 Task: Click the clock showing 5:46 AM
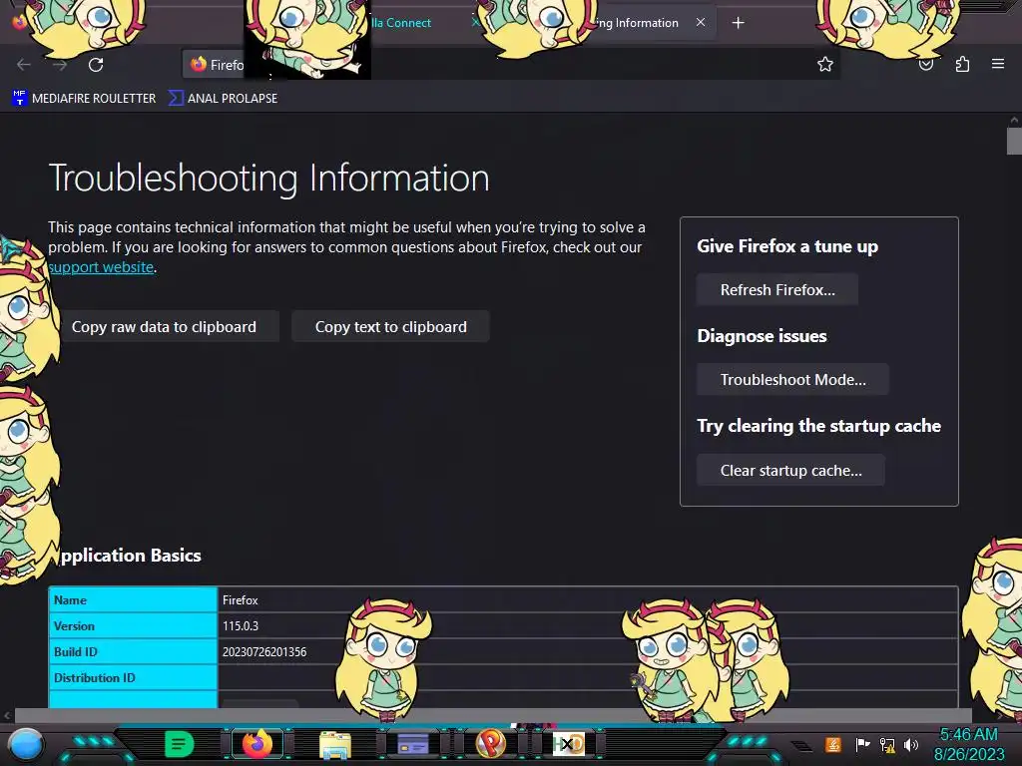[x=968, y=735]
